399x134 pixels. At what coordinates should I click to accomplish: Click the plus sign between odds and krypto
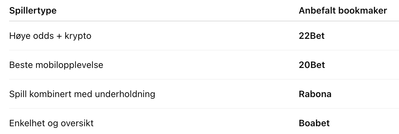click(60, 36)
